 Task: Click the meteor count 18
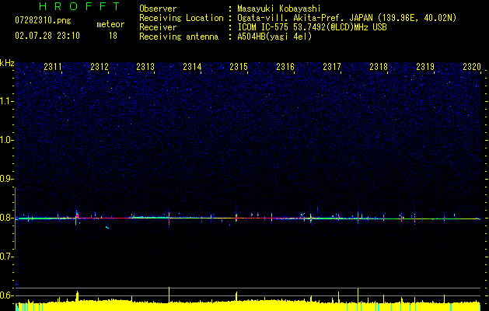pos(113,36)
